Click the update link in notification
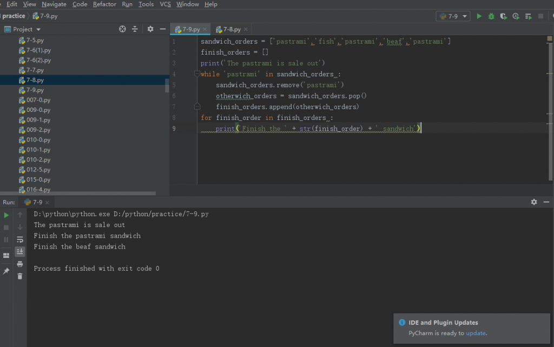Image resolution: width=554 pixels, height=347 pixels. click(476, 333)
